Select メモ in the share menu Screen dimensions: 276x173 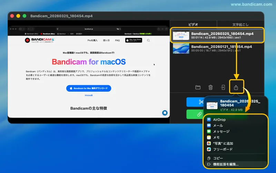click(x=236, y=137)
